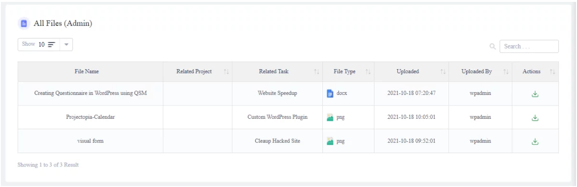The height and width of the screenshot is (187, 577).
Task: Download the Creating Questionnaire docx file
Action: pos(535,93)
